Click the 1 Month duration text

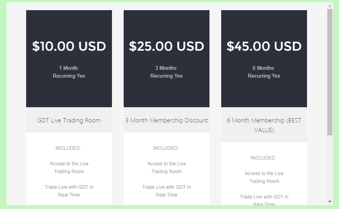(x=68, y=68)
